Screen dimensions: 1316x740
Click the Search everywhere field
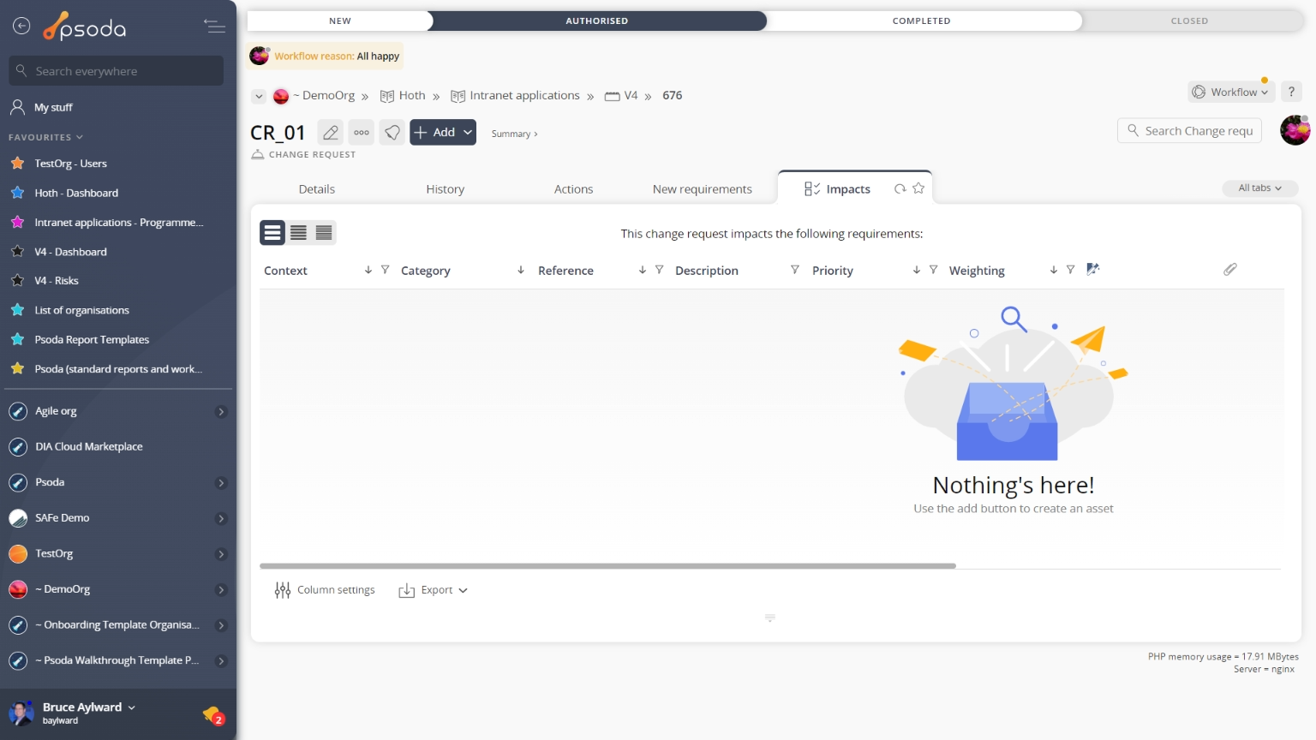coord(117,71)
